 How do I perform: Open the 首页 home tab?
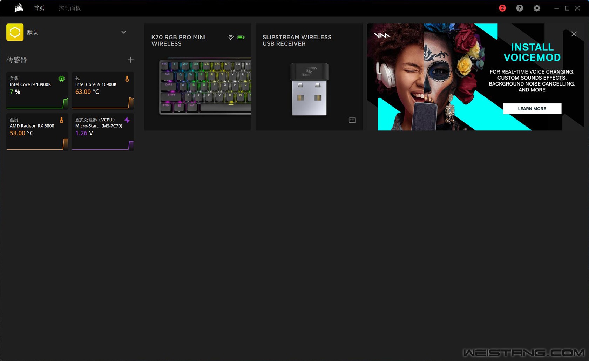tap(39, 8)
